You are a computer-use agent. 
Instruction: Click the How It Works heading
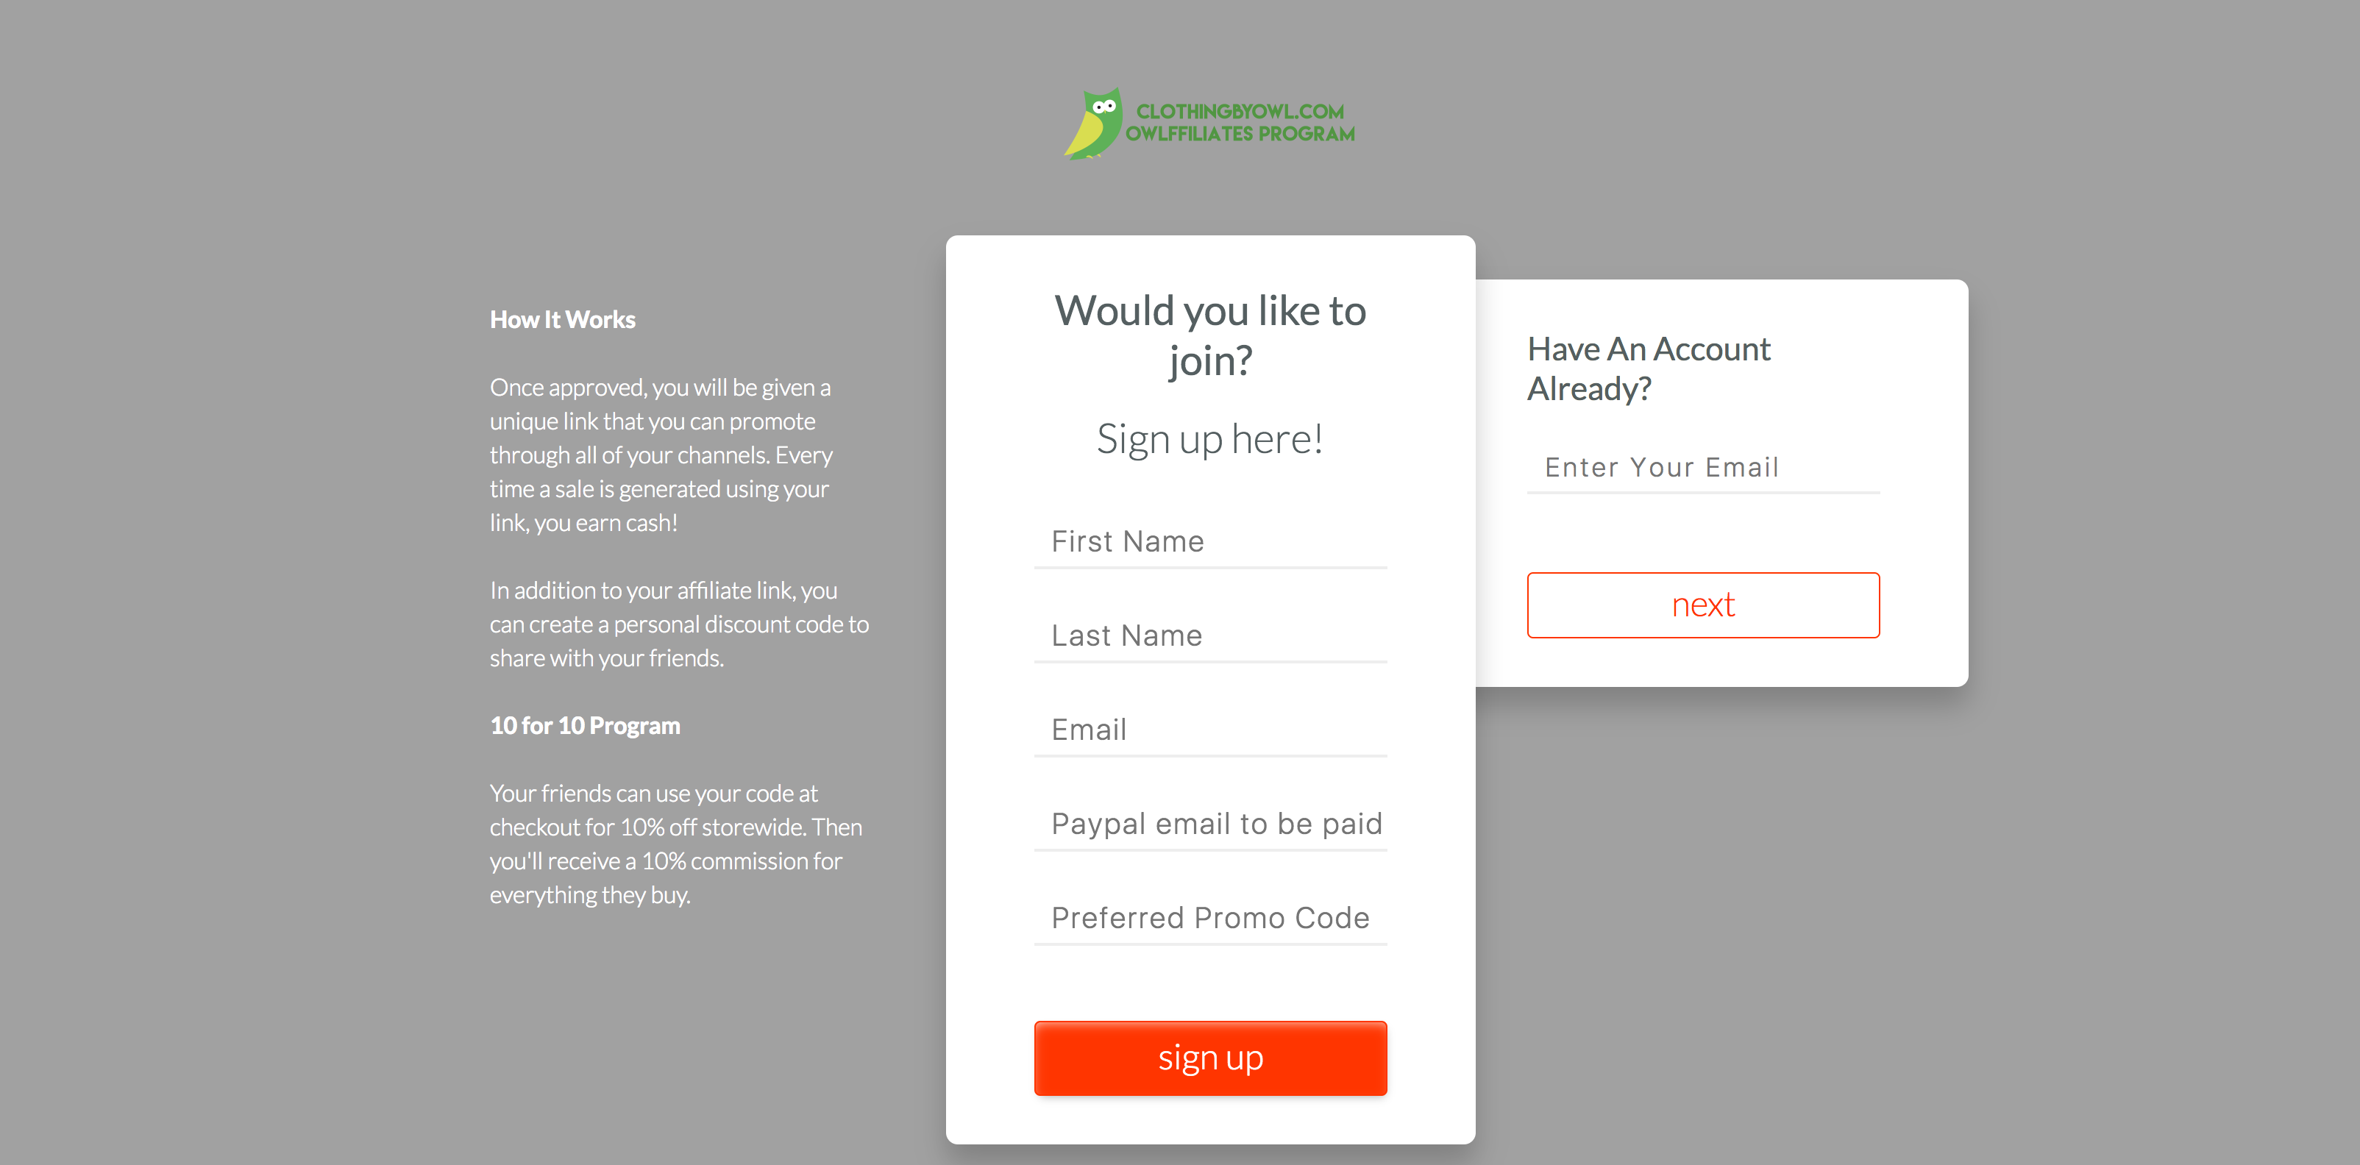tap(563, 320)
